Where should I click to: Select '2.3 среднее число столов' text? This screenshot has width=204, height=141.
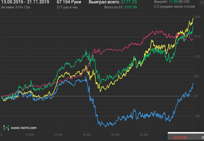pyautogui.click(x=174, y=7)
